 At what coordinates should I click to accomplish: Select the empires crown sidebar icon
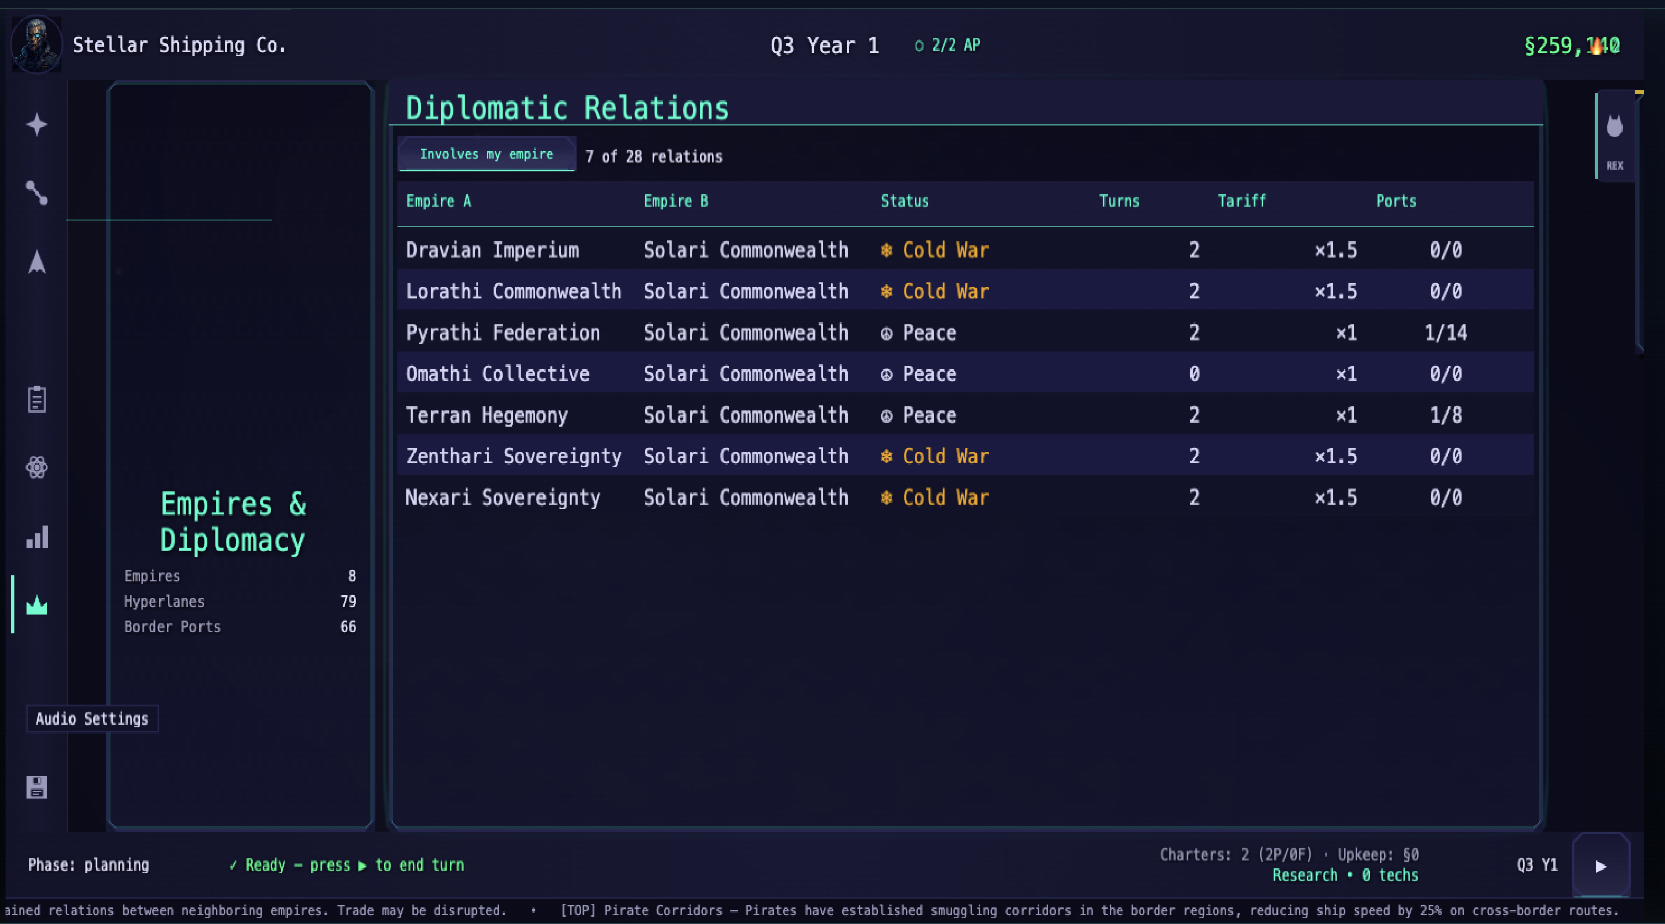pos(37,605)
